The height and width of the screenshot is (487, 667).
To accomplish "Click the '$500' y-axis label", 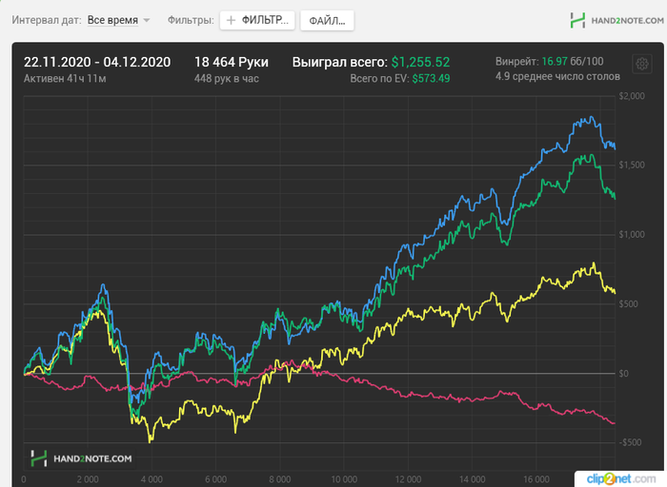I will click(x=628, y=304).
